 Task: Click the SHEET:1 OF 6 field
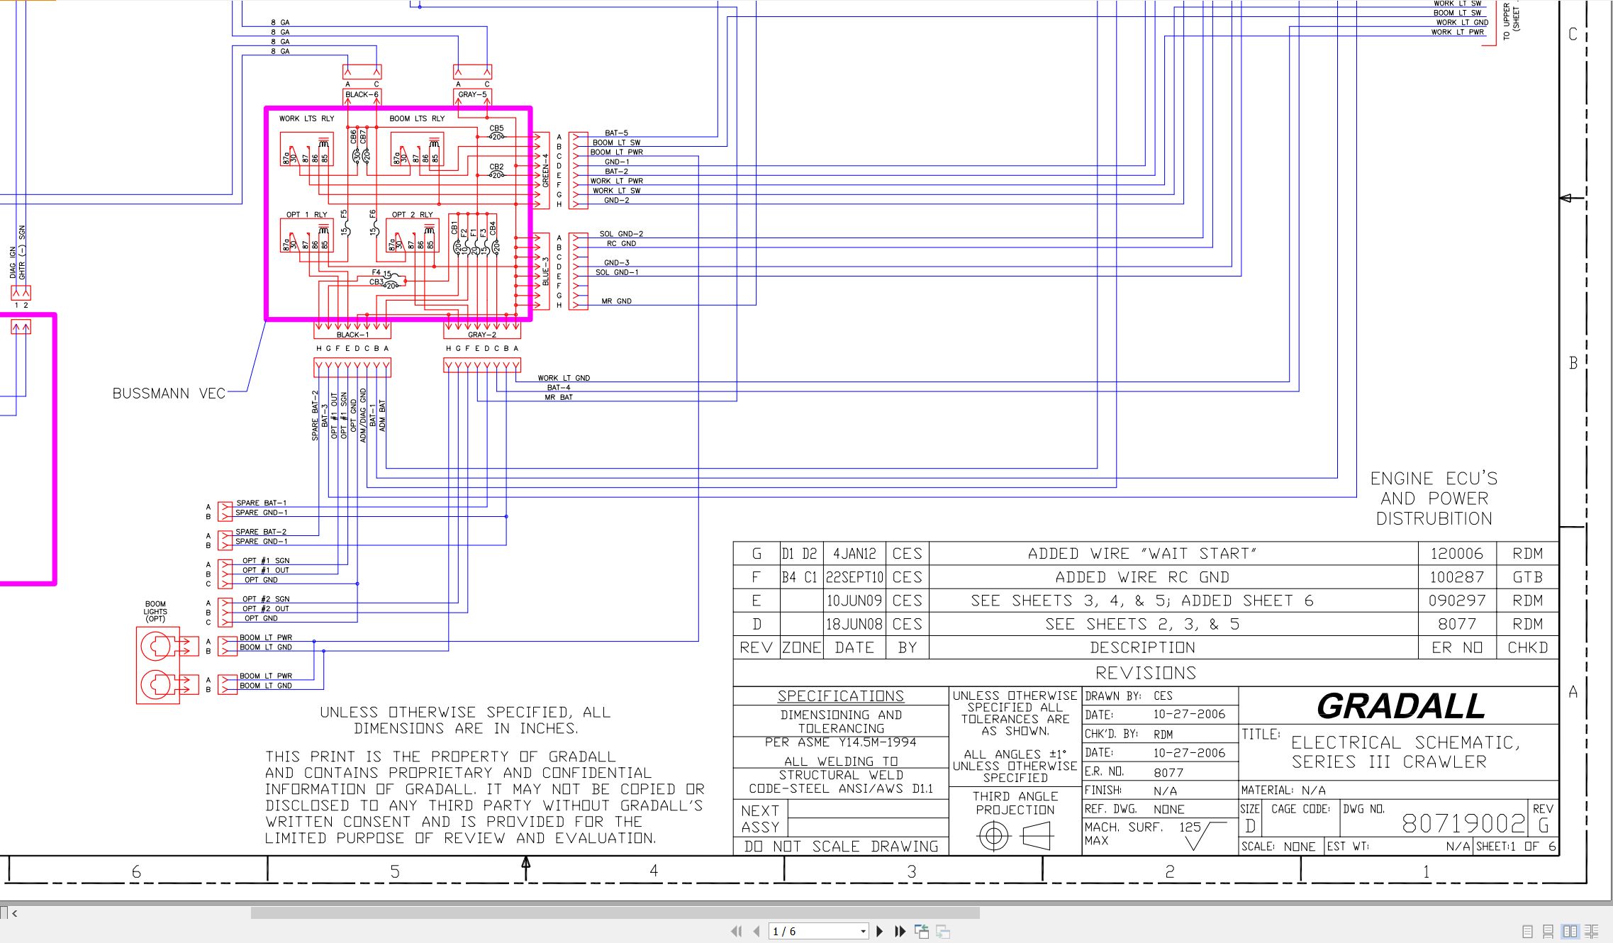[x=1517, y=847]
